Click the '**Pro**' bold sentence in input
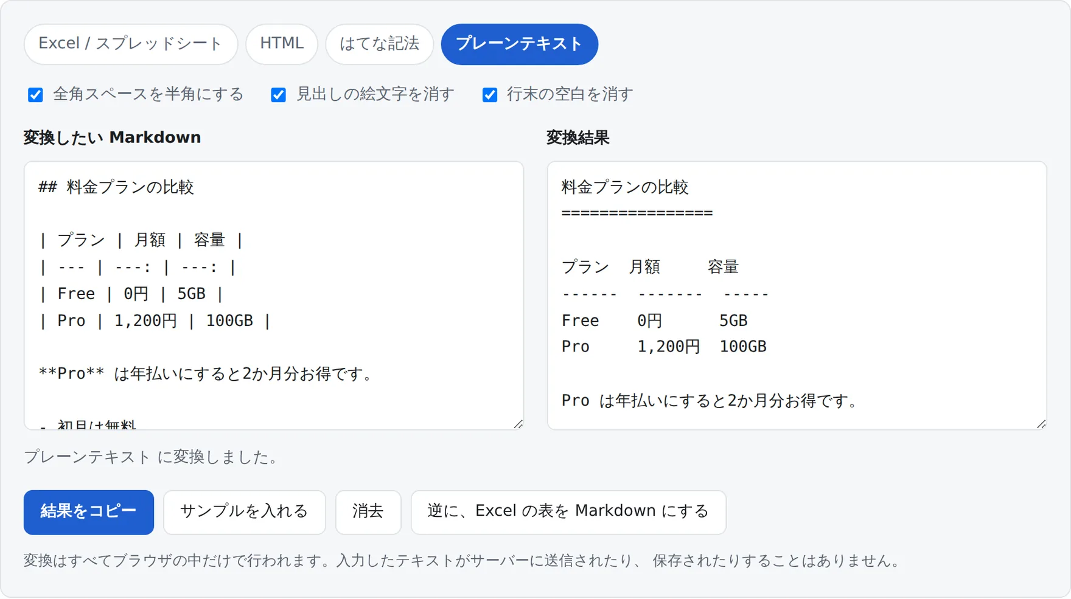This screenshot has width=1071, height=599. [x=206, y=373]
